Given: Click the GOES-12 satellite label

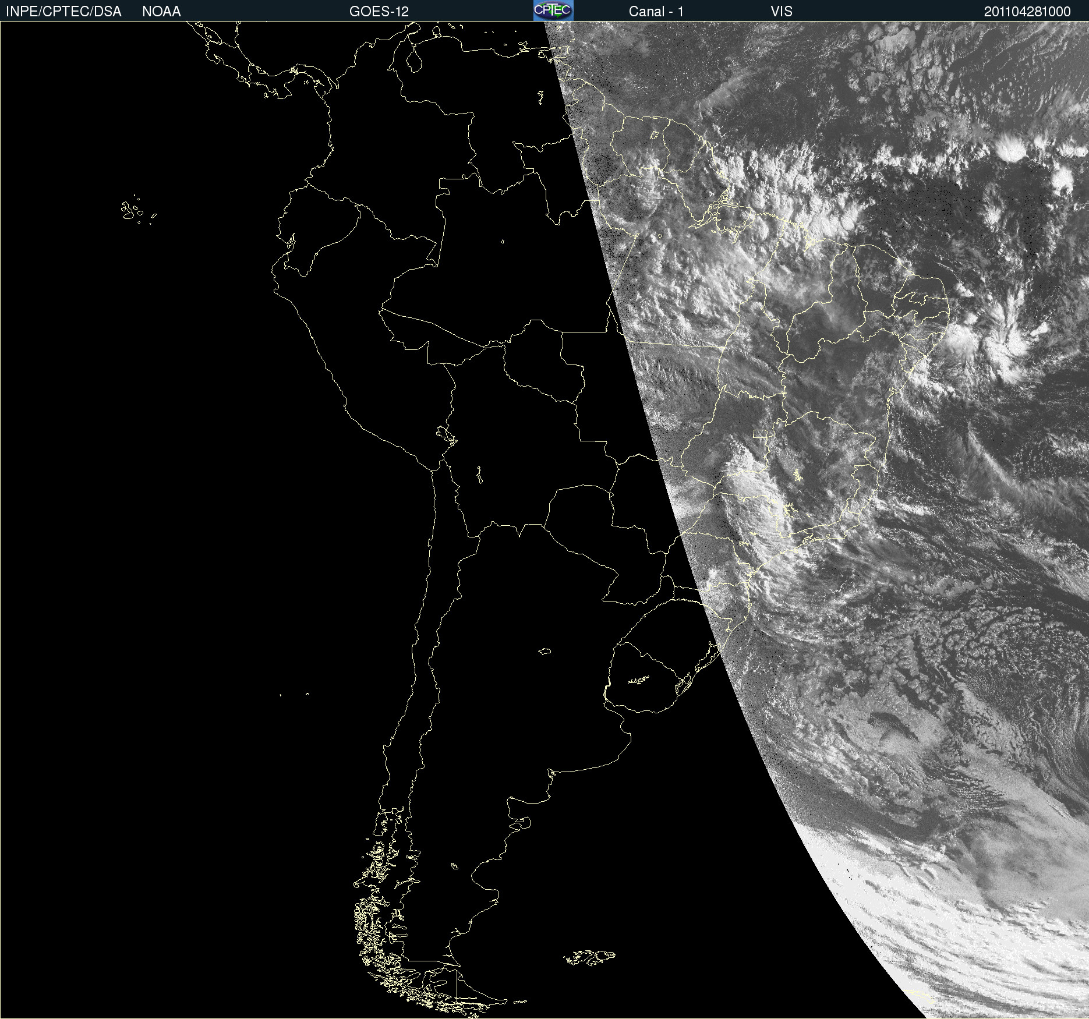Looking at the screenshot, I should click(379, 12).
